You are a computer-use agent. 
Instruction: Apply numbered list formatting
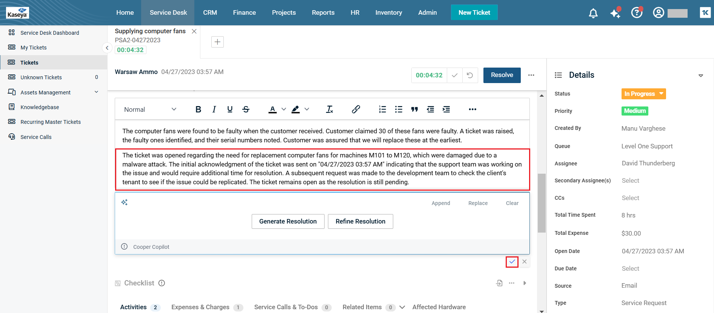tap(382, 109)
